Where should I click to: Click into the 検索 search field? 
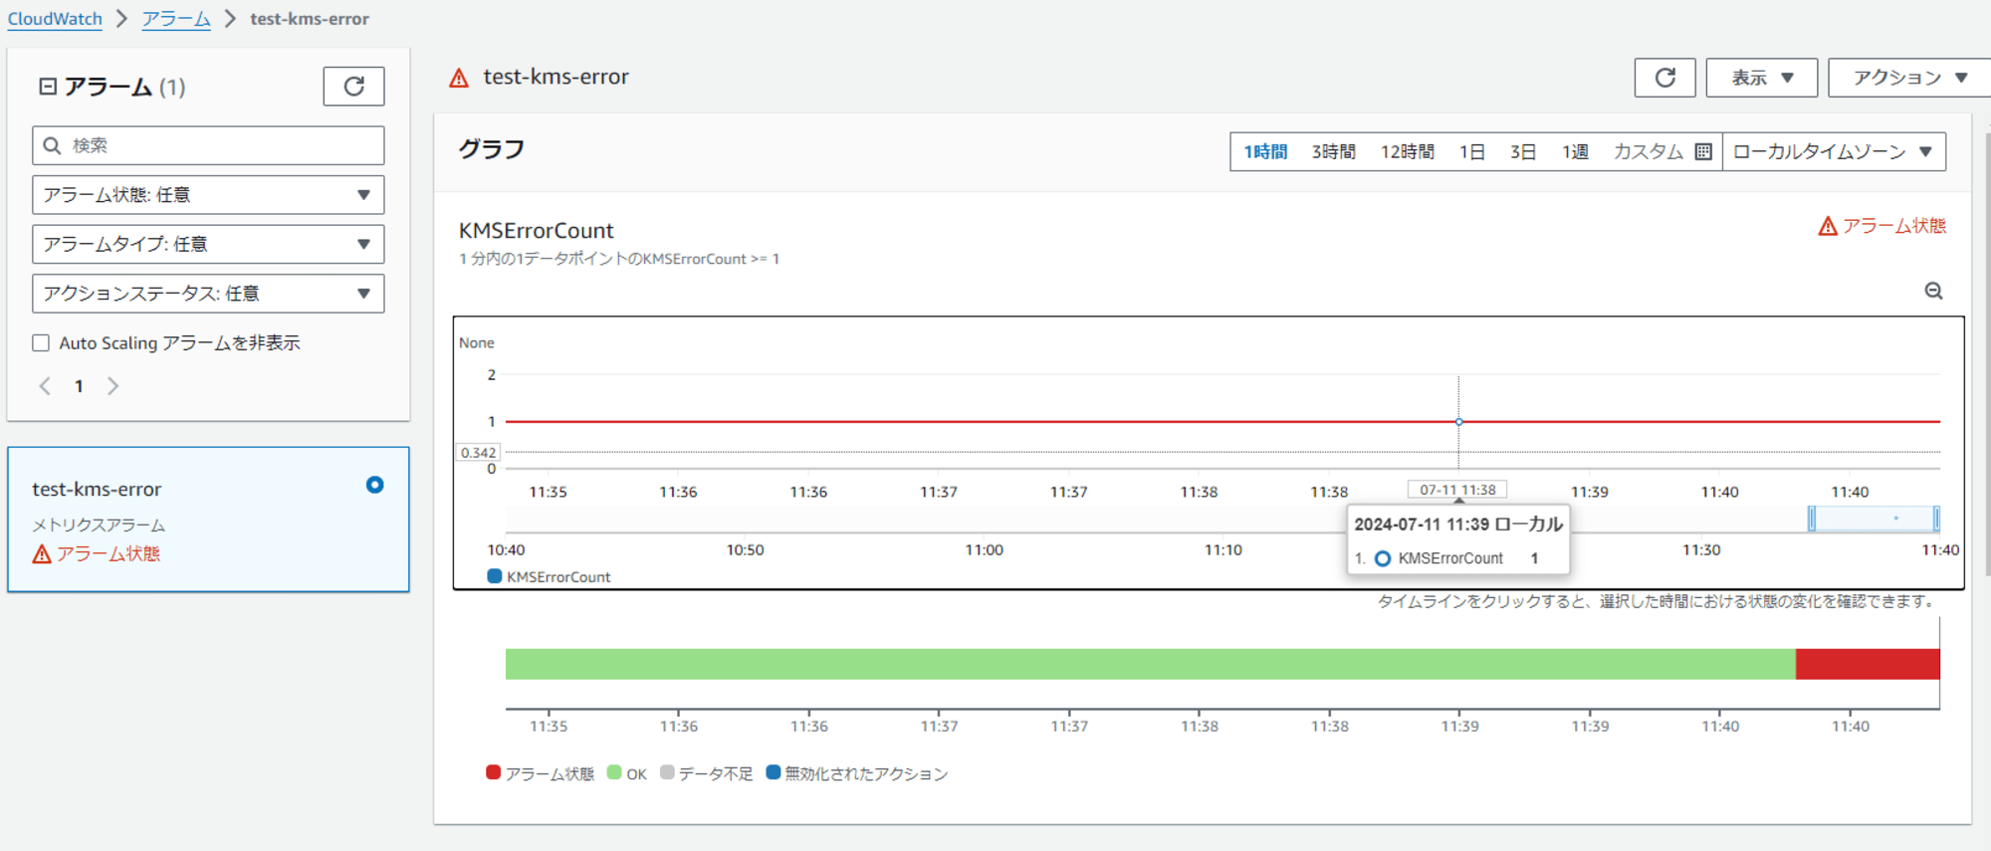coord(208,145)
